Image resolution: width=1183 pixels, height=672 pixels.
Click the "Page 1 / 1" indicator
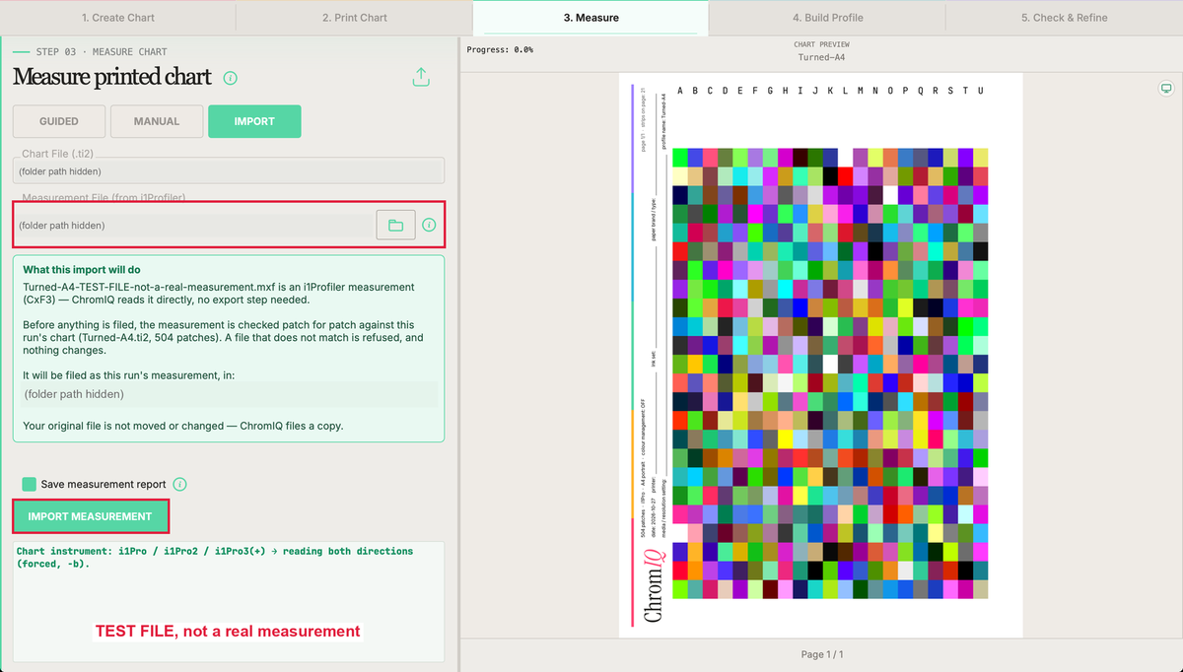tap(822, 654)
